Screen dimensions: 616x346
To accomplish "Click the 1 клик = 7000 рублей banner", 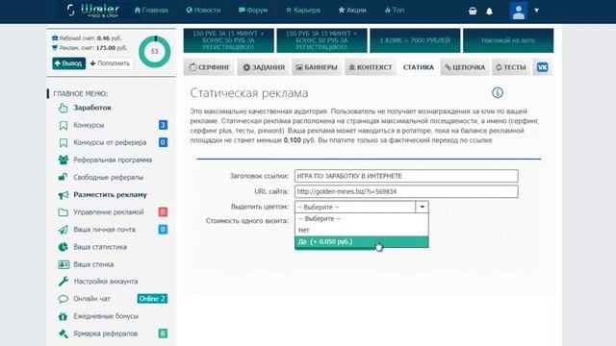I will [415, 40].
